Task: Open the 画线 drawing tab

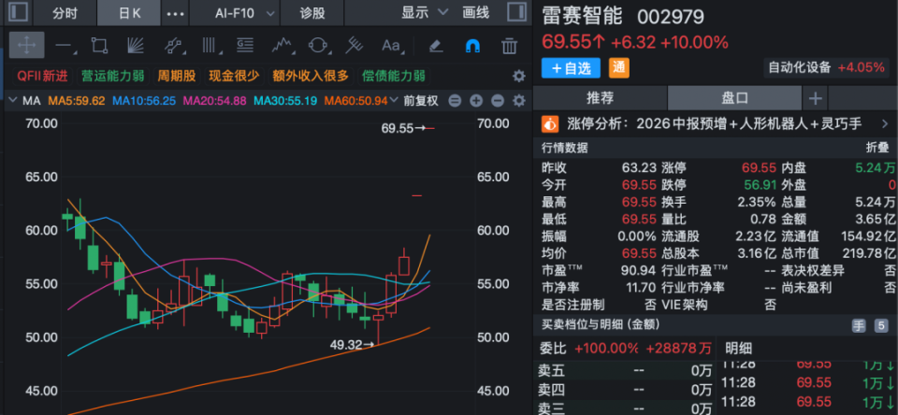Action: pos(476,12)
